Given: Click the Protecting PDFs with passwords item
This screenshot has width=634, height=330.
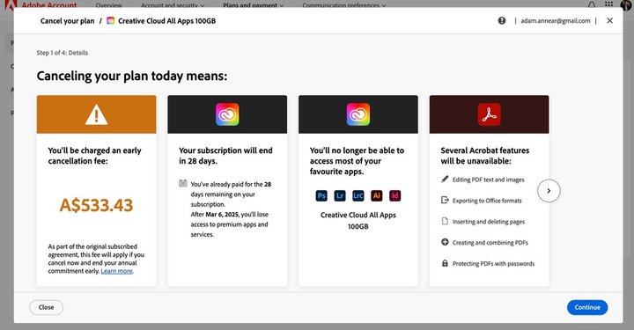Looking at the screenshot, I should 493,264.
